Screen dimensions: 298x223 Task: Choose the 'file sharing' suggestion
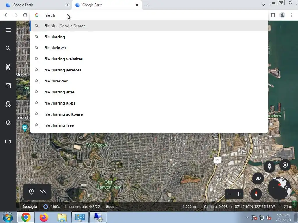[149, 37]
